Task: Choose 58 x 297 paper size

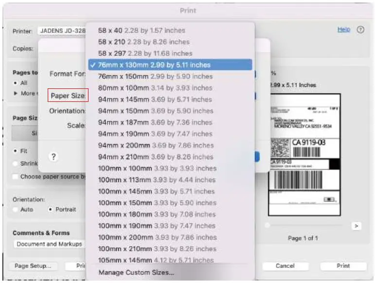Action: point(170,53)
